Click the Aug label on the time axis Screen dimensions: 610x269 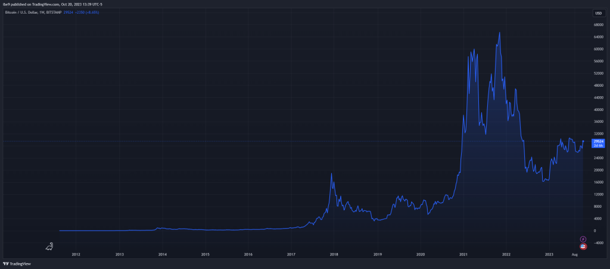coord(575,254)
